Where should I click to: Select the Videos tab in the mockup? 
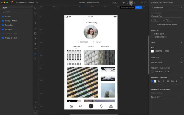click(x=91, y=46)
